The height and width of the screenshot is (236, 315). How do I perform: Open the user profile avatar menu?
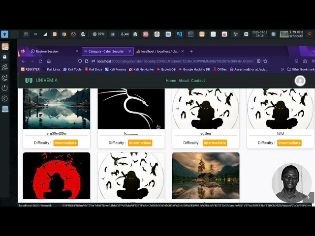[x=300, y=81]
